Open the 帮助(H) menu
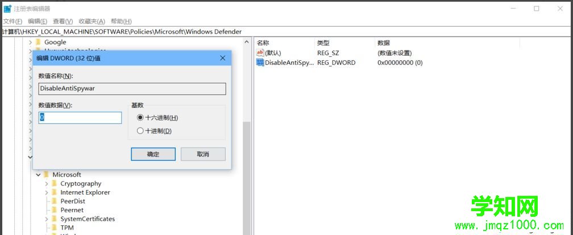573x235 pixels. 121,21
